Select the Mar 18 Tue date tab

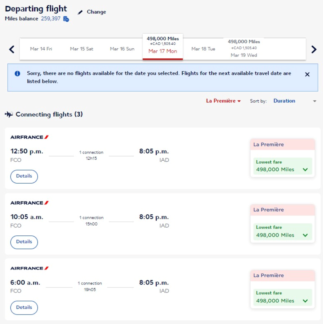click(203, 49)
